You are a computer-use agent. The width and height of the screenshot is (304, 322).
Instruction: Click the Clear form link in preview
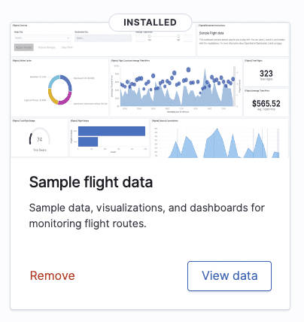pyautogui.click(x=67, y=47)
